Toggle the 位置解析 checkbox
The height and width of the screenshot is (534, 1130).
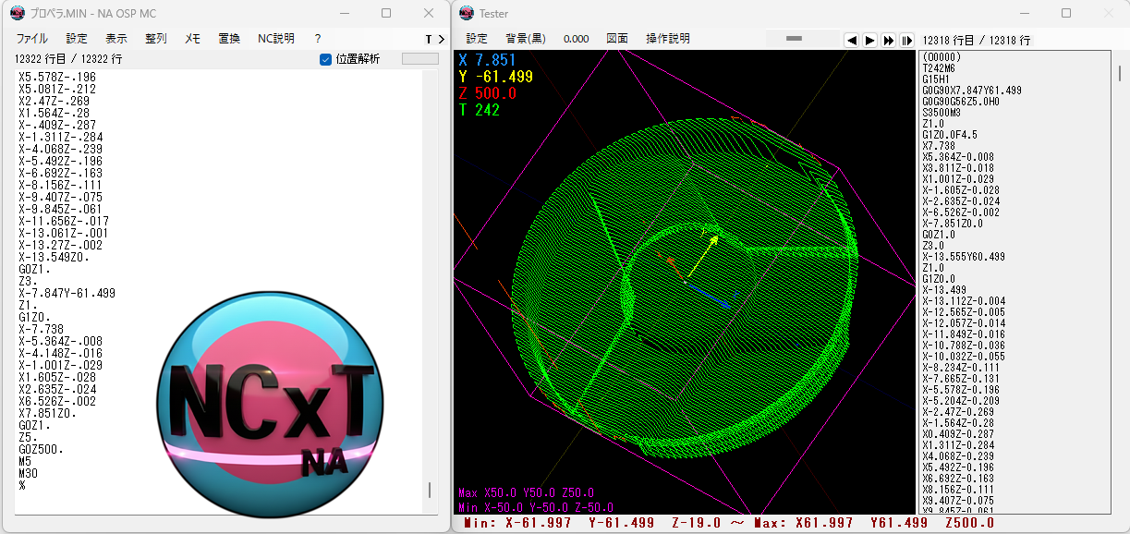click(325, 59)
